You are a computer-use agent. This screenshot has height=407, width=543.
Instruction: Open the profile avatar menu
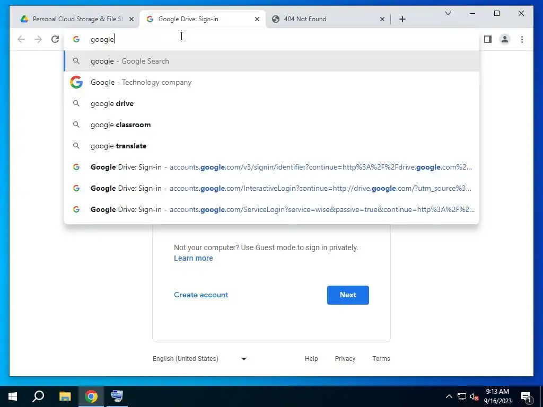505,39
